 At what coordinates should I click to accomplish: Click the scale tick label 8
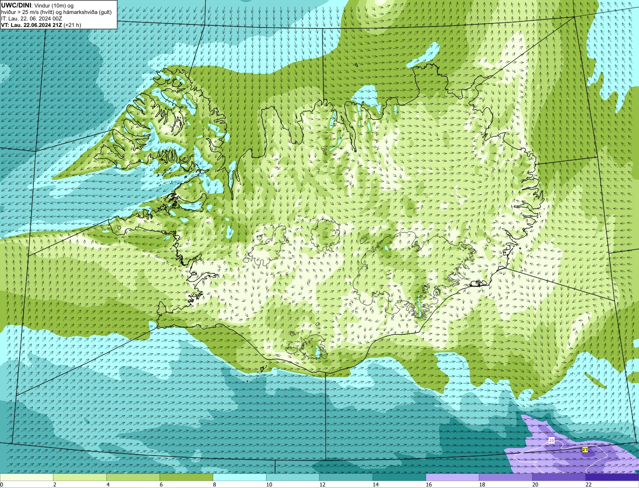pos(215,485)
